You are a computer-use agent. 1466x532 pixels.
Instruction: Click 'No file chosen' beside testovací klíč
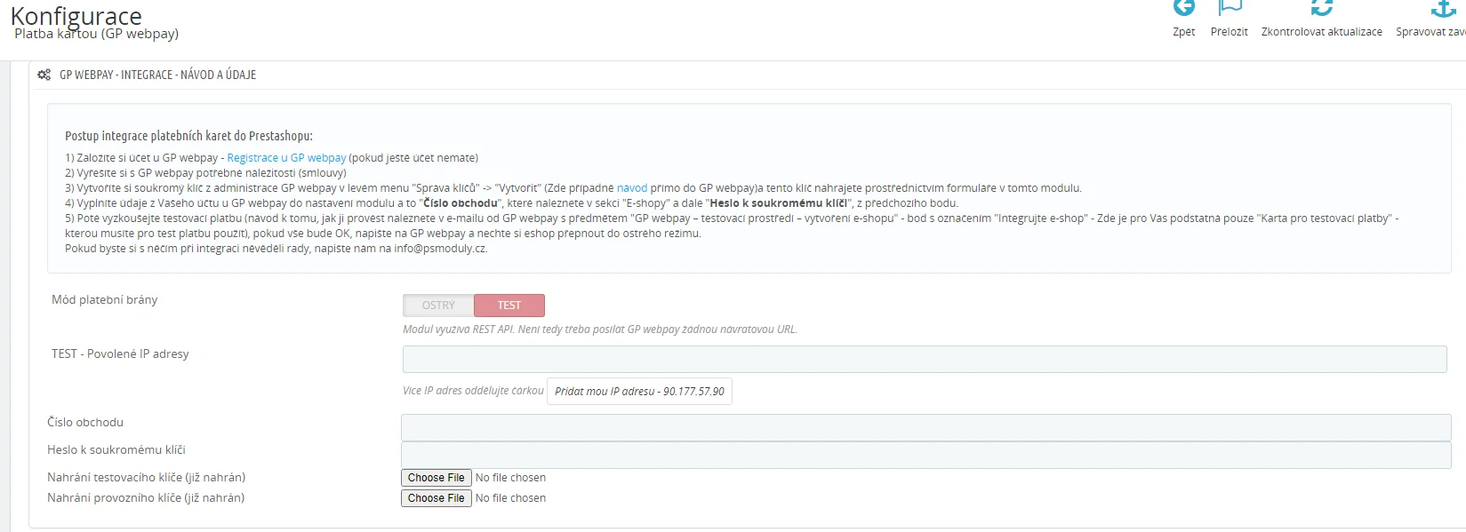click(510, 478)
